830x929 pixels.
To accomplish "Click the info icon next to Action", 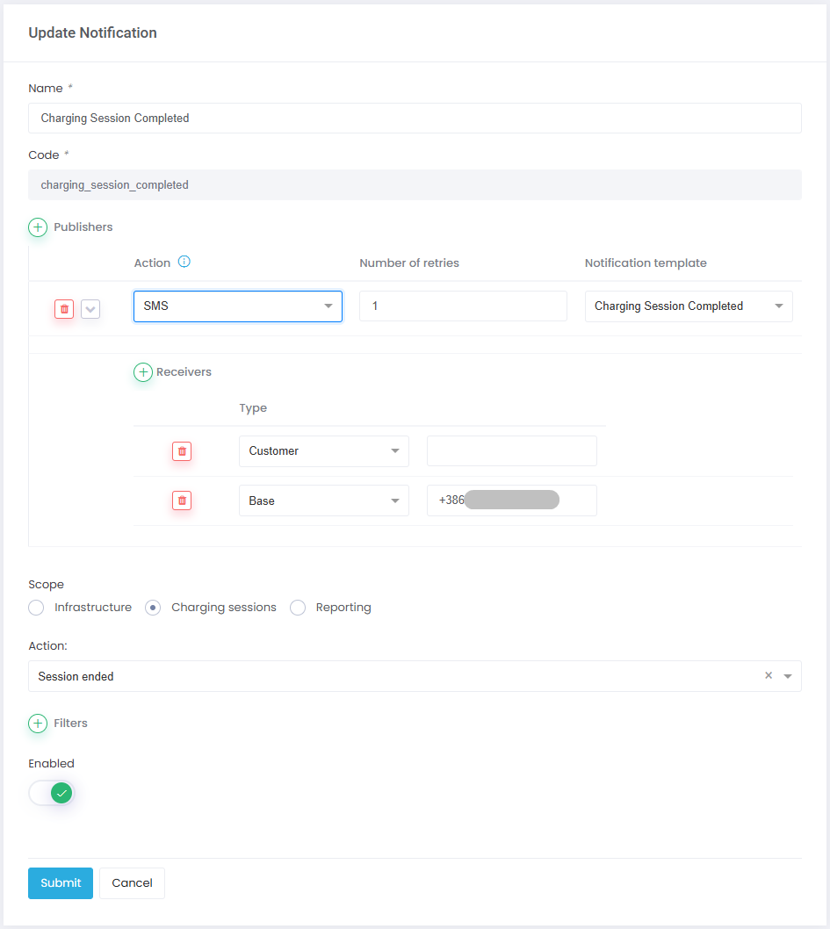I will click(184, 262).
